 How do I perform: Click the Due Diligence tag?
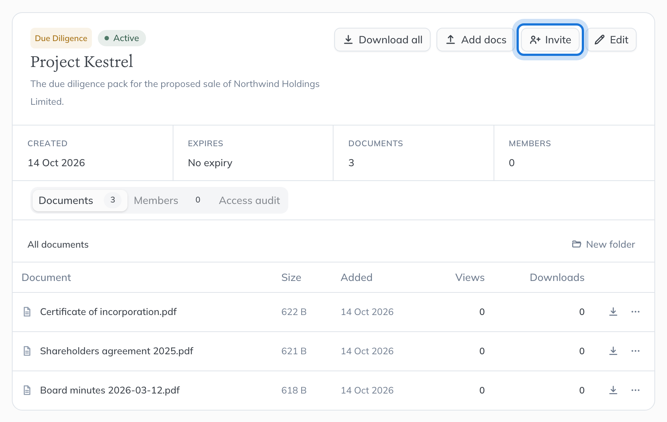[x=61, y=38]
